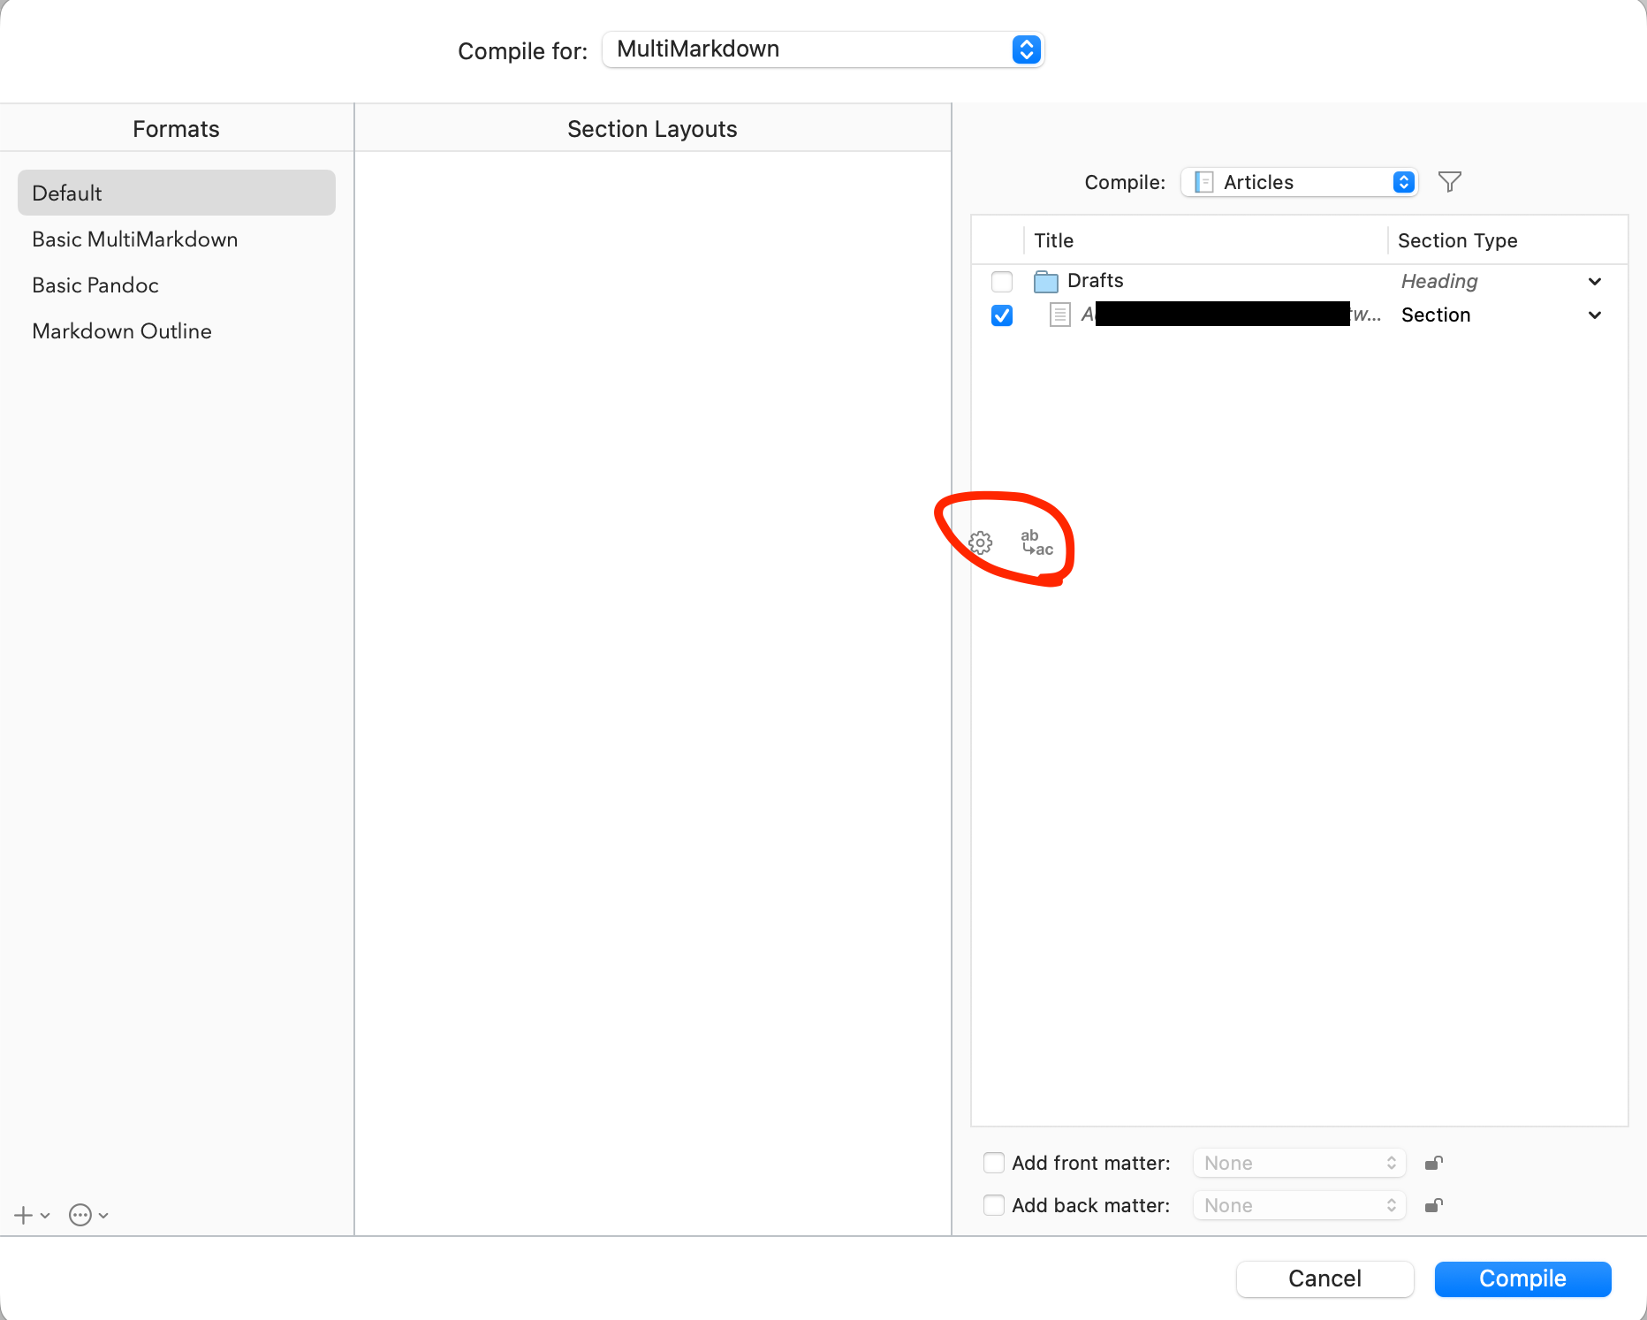Viewport: 1647px width, 1320px height.
Task: Expand the Section section type chevron
Action: point(1595,315)
